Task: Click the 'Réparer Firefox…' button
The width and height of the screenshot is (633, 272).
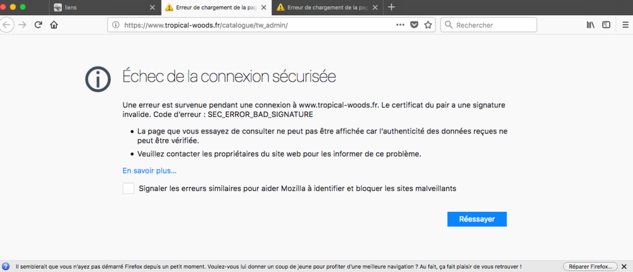Action: coord(590,266)
